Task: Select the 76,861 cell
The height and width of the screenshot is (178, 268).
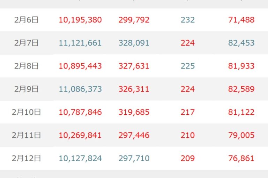Action: click(x=241, y=159)
